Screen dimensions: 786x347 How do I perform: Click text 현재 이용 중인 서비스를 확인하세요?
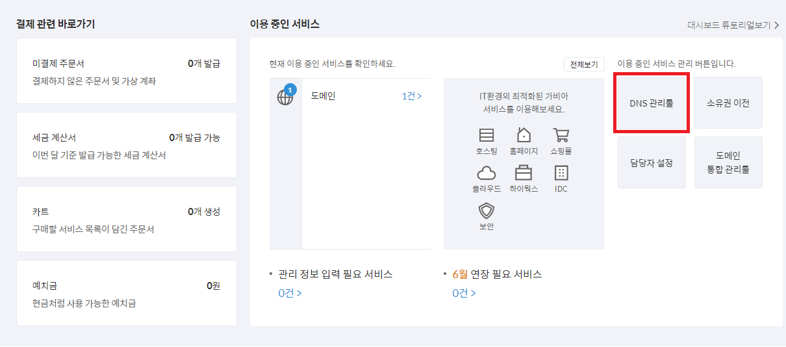point(333,64)
